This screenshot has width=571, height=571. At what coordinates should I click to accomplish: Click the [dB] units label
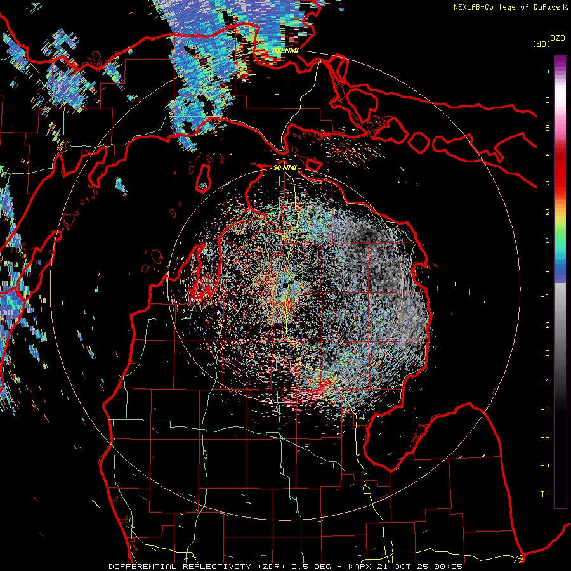(541, 44)
